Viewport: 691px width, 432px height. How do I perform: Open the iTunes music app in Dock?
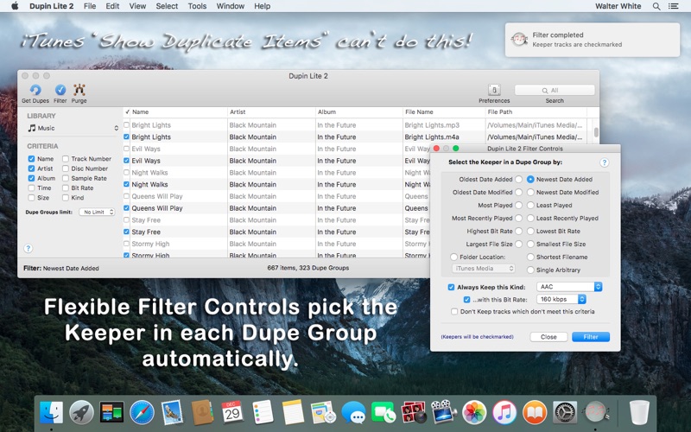pos(504,412)
